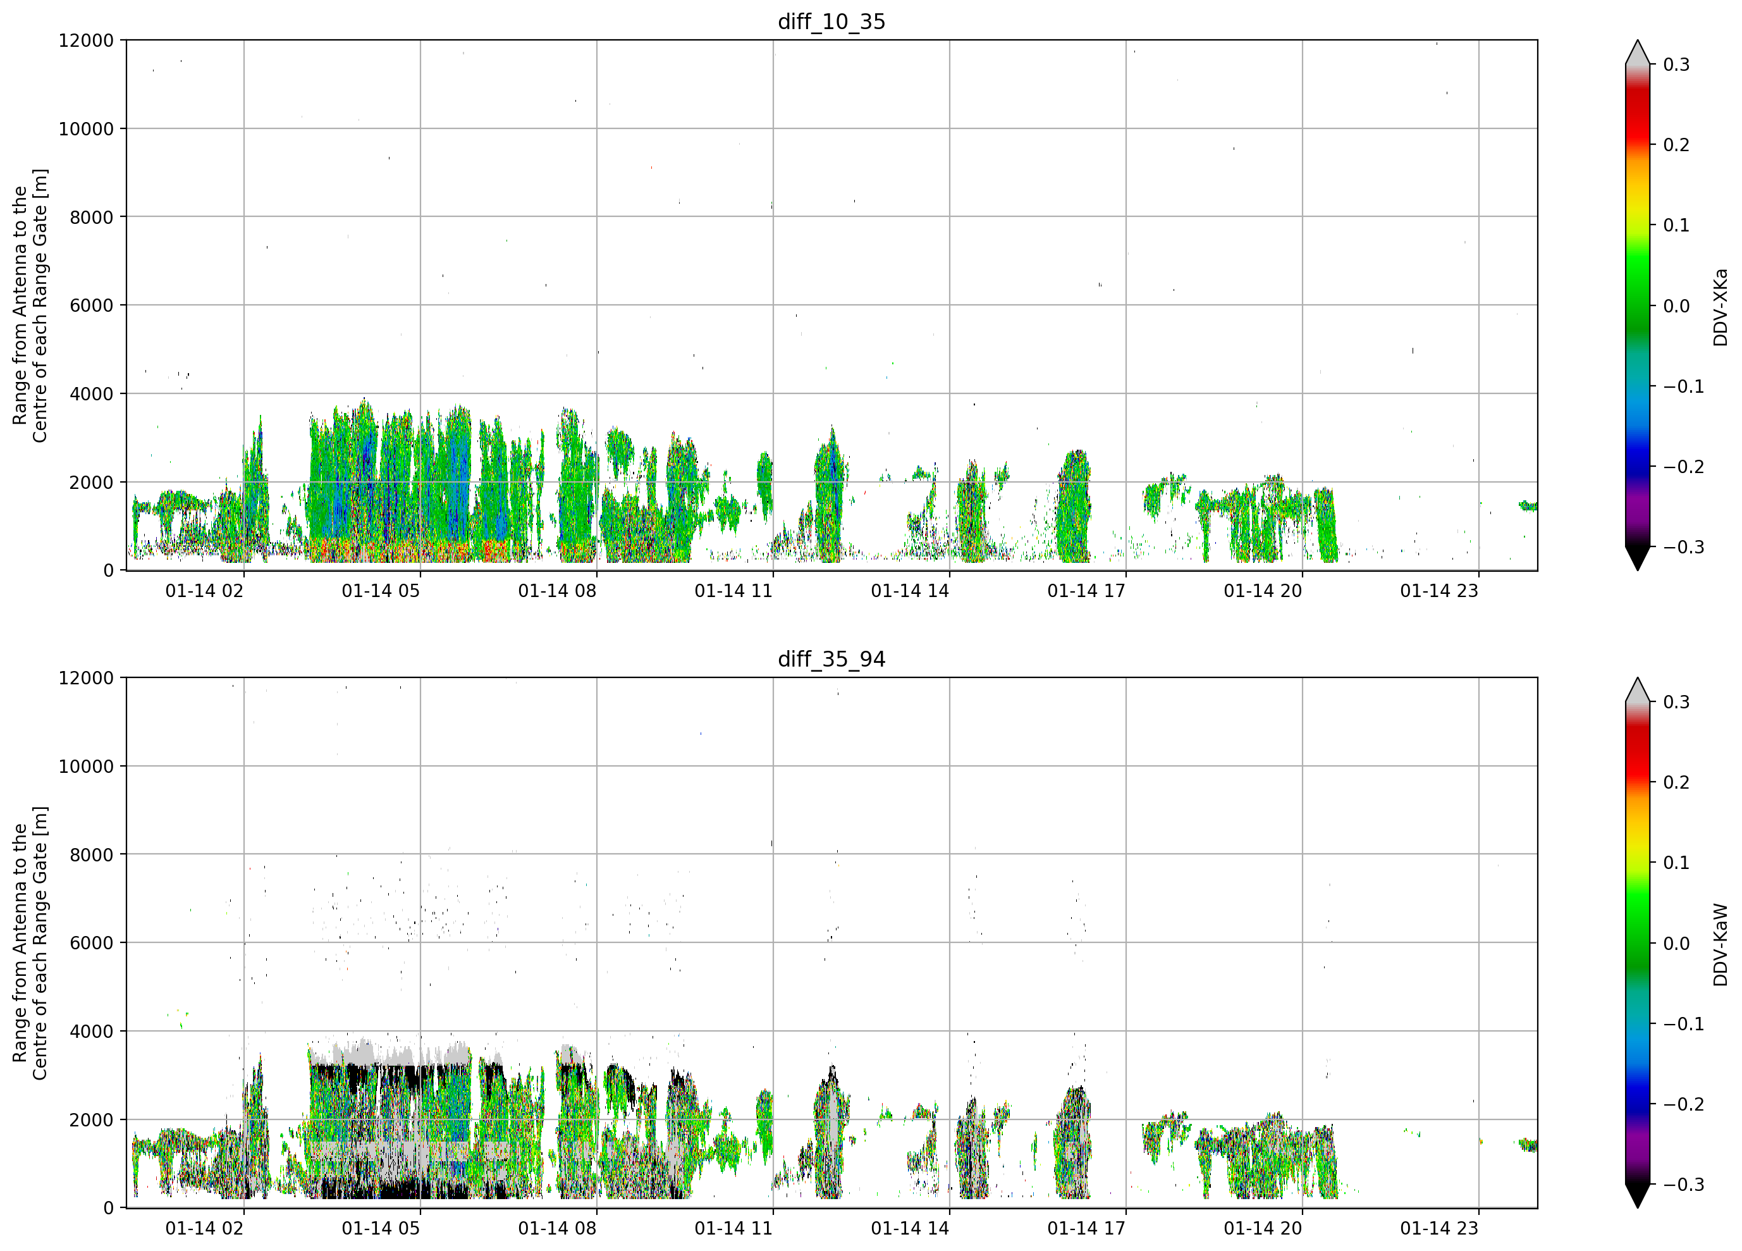Click "01-14 11" tick label under diff_10_35

point(733,591)
